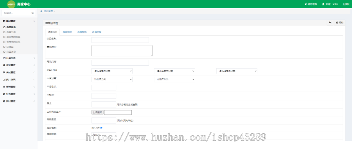Open the second 本店分类 dropdown
This screenshot has width=352, height=149.
(174, 79)
